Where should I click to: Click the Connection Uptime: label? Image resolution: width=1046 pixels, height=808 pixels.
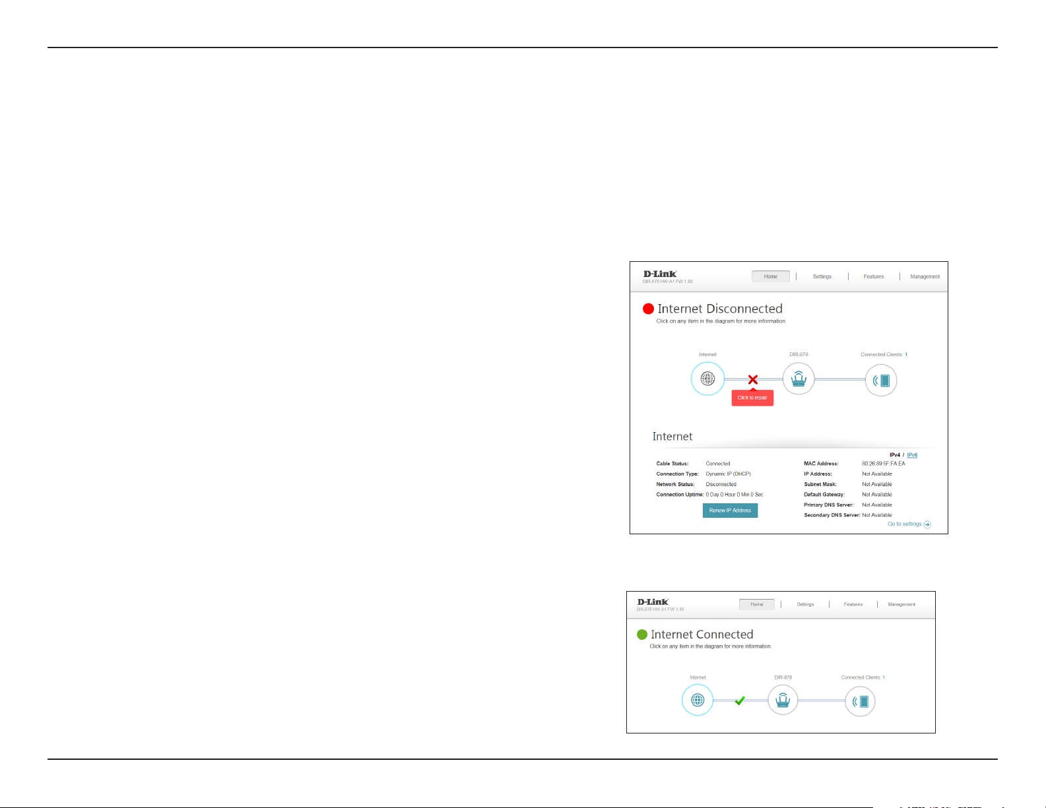680,495
